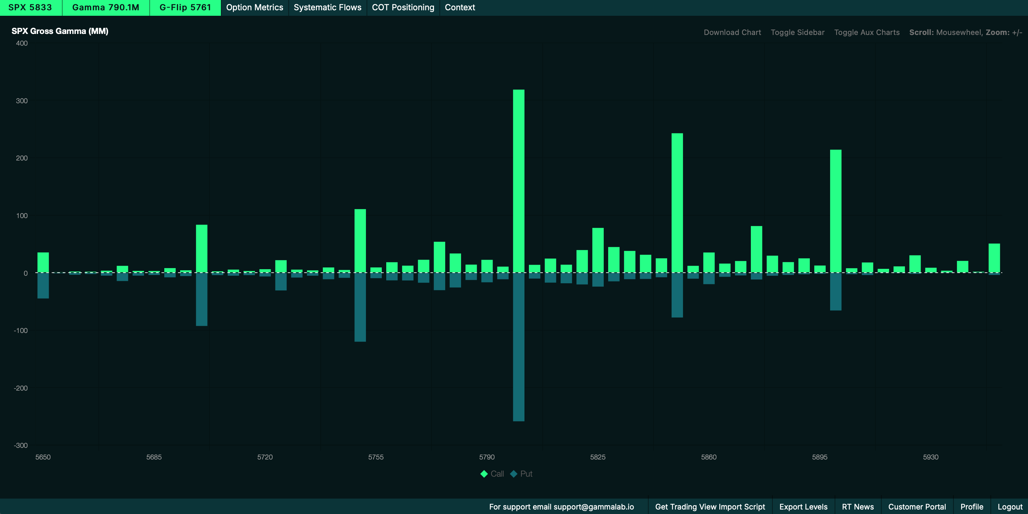
Task: Click Export Levels in footer
Action: click(x=803, y=506)
